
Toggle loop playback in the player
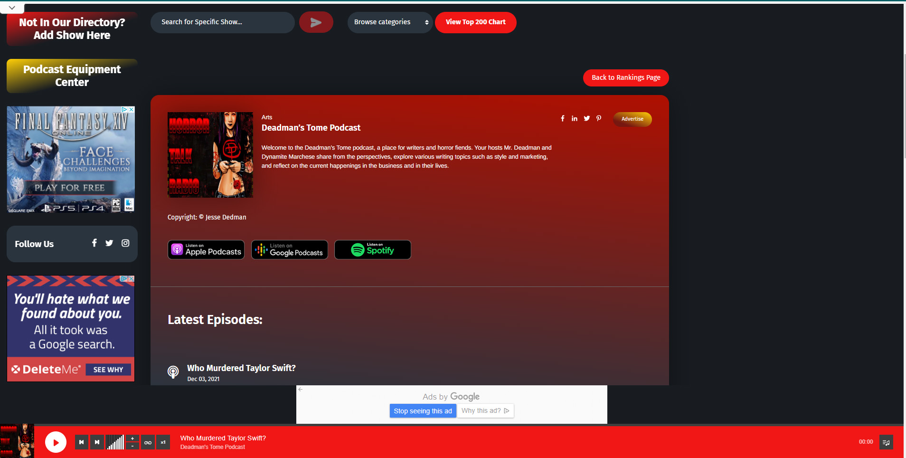[148, 442]
